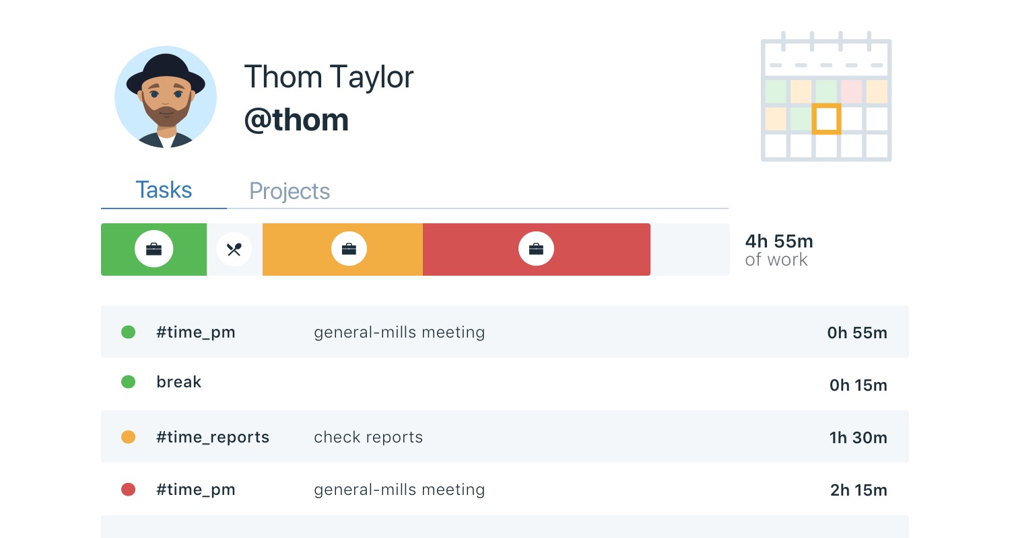Click the green dot beside break

[128, 382]
